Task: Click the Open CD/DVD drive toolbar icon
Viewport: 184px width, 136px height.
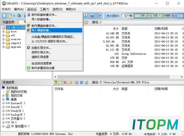Action: pyautogui.click(x=19, y=16)
